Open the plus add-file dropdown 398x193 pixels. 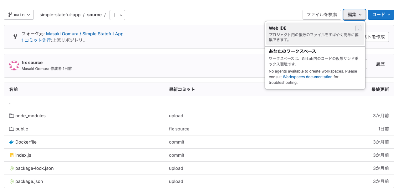tap(117, 15)
